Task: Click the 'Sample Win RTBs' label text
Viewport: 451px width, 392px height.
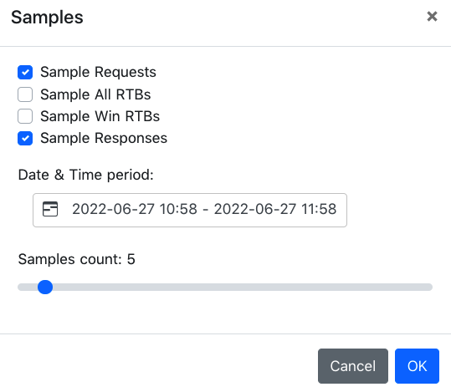Action: coord(100,116)
